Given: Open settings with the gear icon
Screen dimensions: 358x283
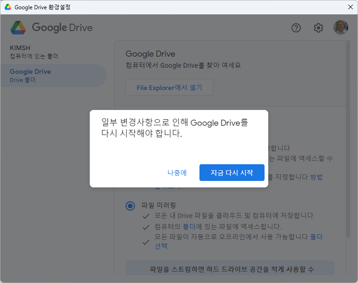Looking at the screenshot, I should pos(318,28).
